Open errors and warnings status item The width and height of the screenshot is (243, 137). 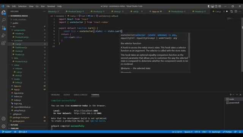[x=23, y=132]
